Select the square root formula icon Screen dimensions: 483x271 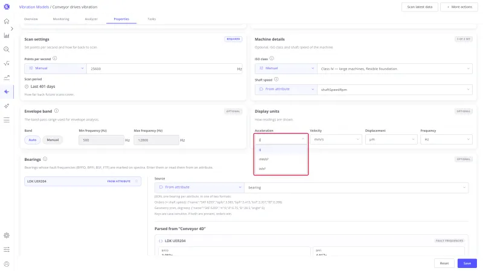click(x=7, y=64)
